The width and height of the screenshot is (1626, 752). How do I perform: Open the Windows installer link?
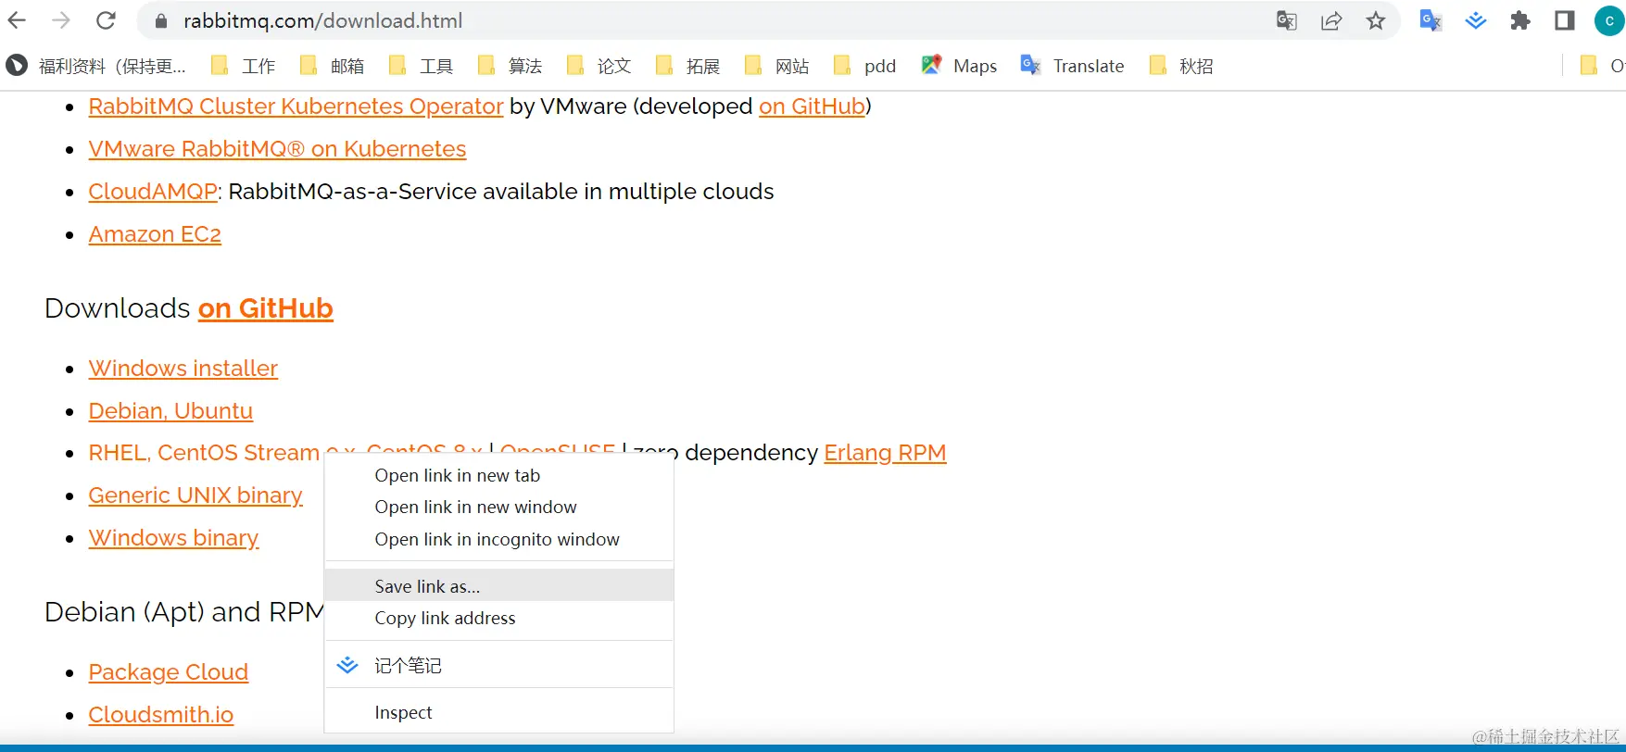(x=183, y=369)
